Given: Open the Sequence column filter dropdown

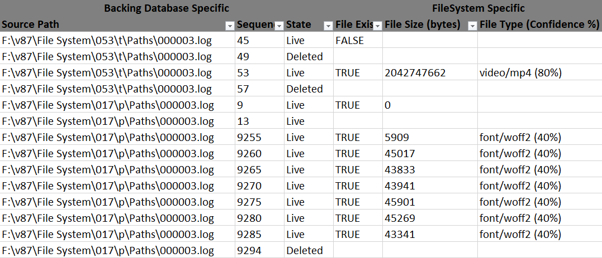Looking at the screenshot, I should click(279, 26).
